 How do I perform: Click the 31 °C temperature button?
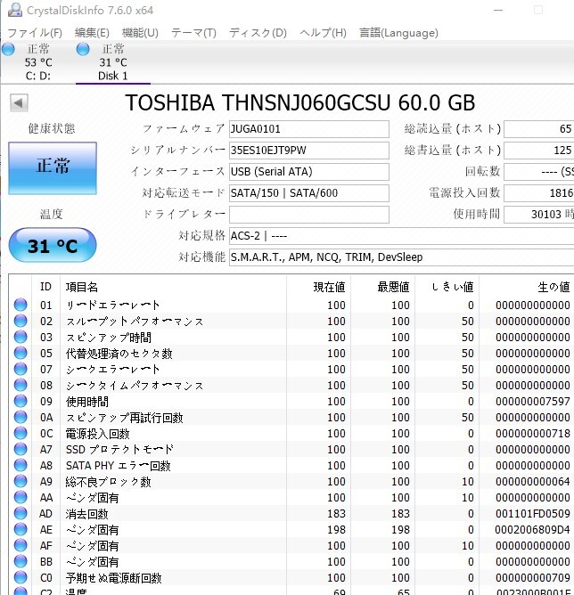(53, 245)
